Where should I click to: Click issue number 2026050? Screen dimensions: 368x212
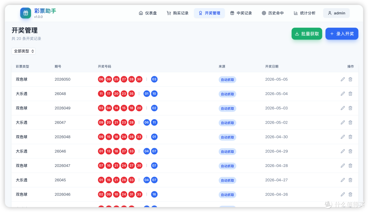(x=62, y=80)
